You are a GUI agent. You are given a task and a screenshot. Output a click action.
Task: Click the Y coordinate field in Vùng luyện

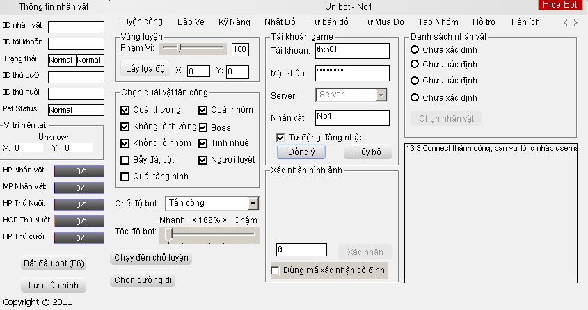click(237, 72)
